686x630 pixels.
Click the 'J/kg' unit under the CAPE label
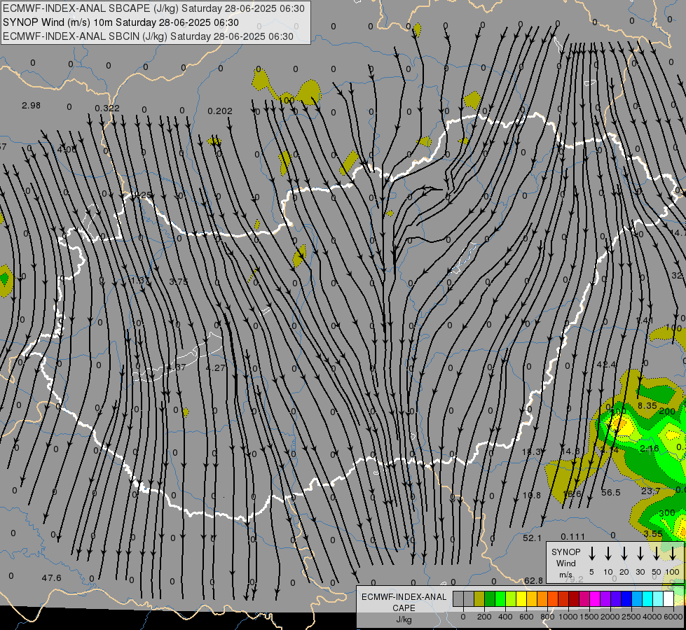pos(404,619)
